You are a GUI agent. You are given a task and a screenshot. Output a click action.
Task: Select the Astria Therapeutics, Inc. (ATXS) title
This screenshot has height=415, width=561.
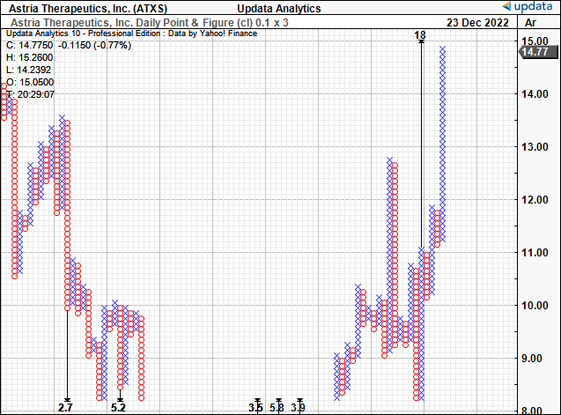click(88, 8)
